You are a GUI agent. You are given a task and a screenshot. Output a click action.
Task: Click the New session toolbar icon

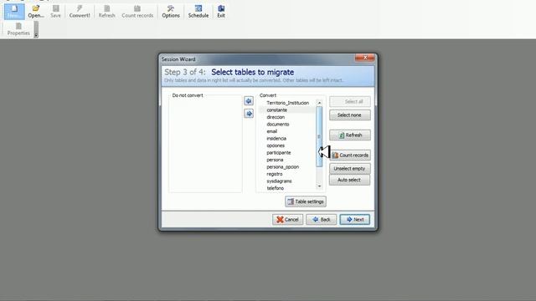click(x=14, y=11)
